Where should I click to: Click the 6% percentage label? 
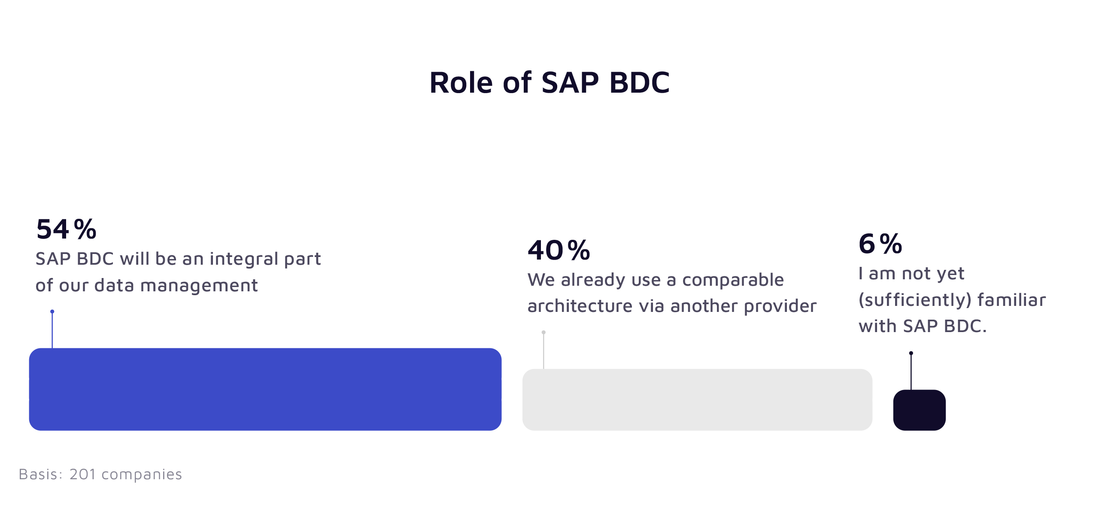(x=880, y=244)
